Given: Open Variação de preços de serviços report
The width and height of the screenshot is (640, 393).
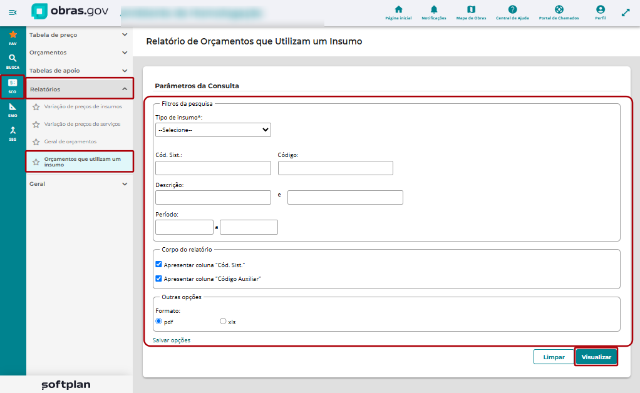Looking at the screenshot, I should click(82, 124).
